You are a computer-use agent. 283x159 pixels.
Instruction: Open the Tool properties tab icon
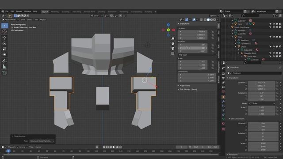click(223, 68)
